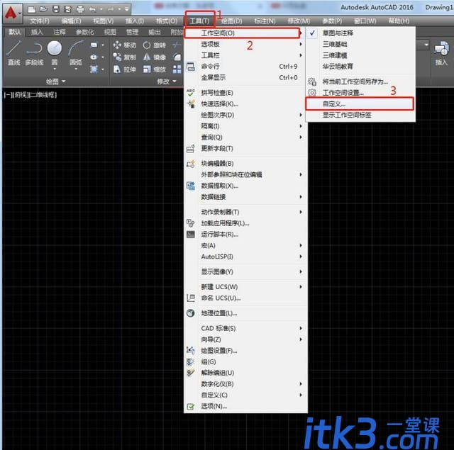Switch to the 注释 ribbon tab
The image size is (454, 450).
click(59, 32)
